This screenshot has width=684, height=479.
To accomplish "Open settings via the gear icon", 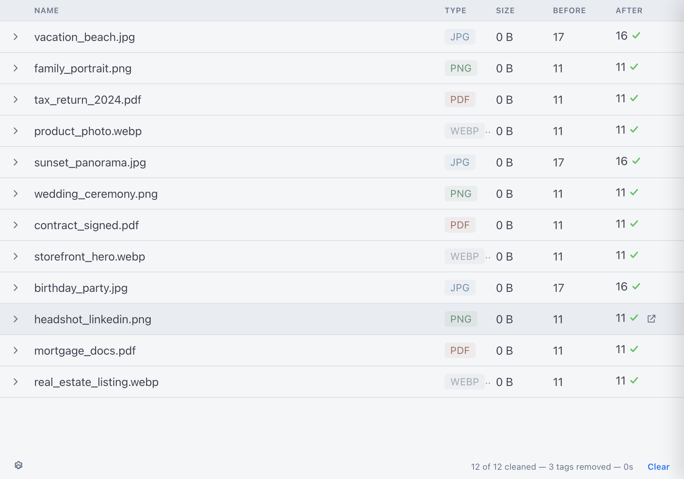I will click(19, 465).
